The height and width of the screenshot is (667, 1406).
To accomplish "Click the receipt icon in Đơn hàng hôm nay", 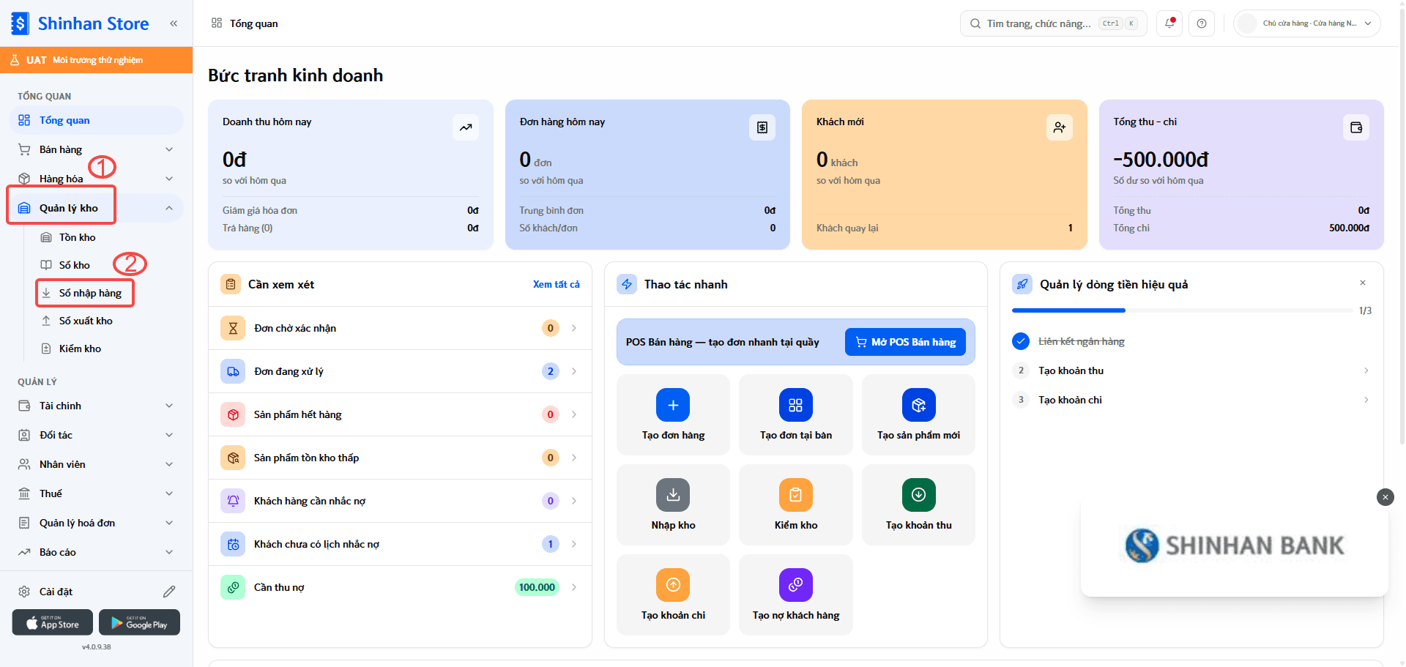I will [762, 127].
